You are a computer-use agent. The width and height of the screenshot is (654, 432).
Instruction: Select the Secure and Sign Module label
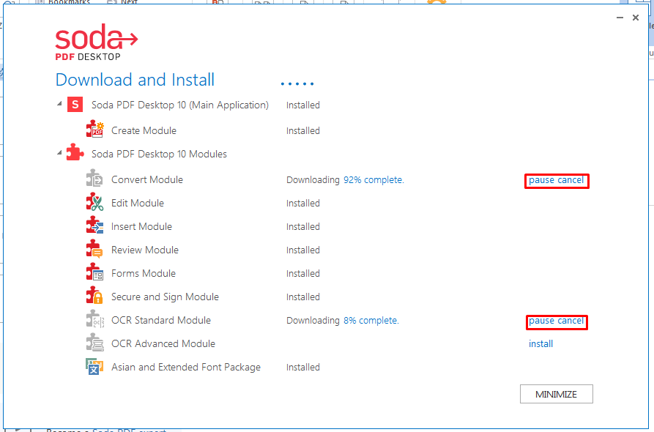pyautogui.click(x=166, y=297)
